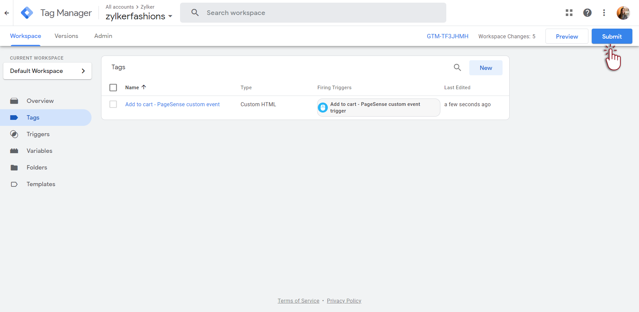This screenshot has width=639, height=312.
Task: Click the click-trigger mouse icon in the chip
Action: 323,108
